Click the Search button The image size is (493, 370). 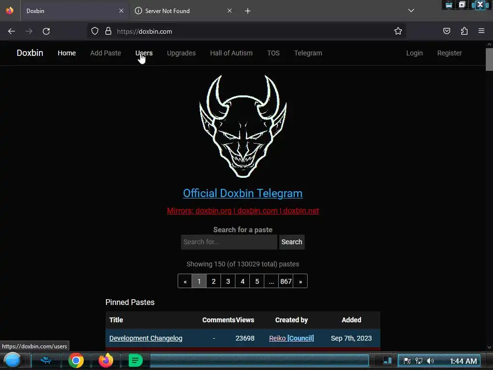click(292, 242)
